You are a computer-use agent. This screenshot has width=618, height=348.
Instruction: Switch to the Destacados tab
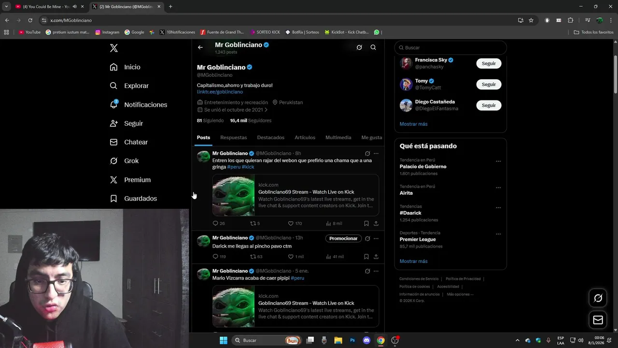(271, 138)
